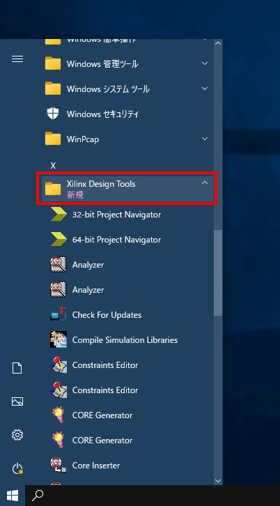The image size is (280, 506).
Task: Launch Check For Updates
Action: click(x=127, y=315)
